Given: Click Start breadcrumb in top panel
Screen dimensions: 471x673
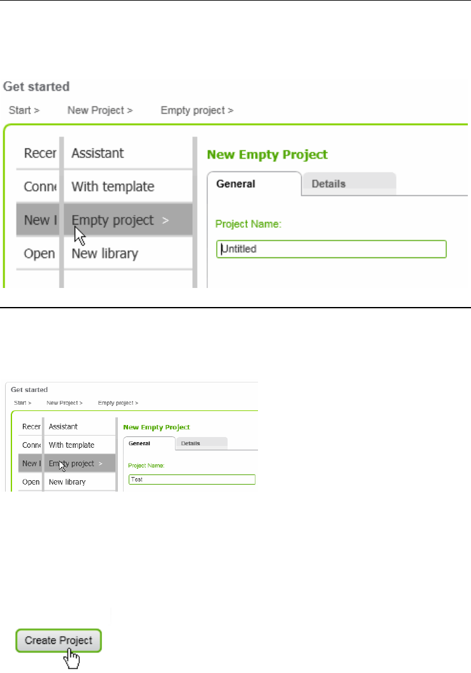Looking at the screenshot, I should pyautogui.click(x=24, y=110).
